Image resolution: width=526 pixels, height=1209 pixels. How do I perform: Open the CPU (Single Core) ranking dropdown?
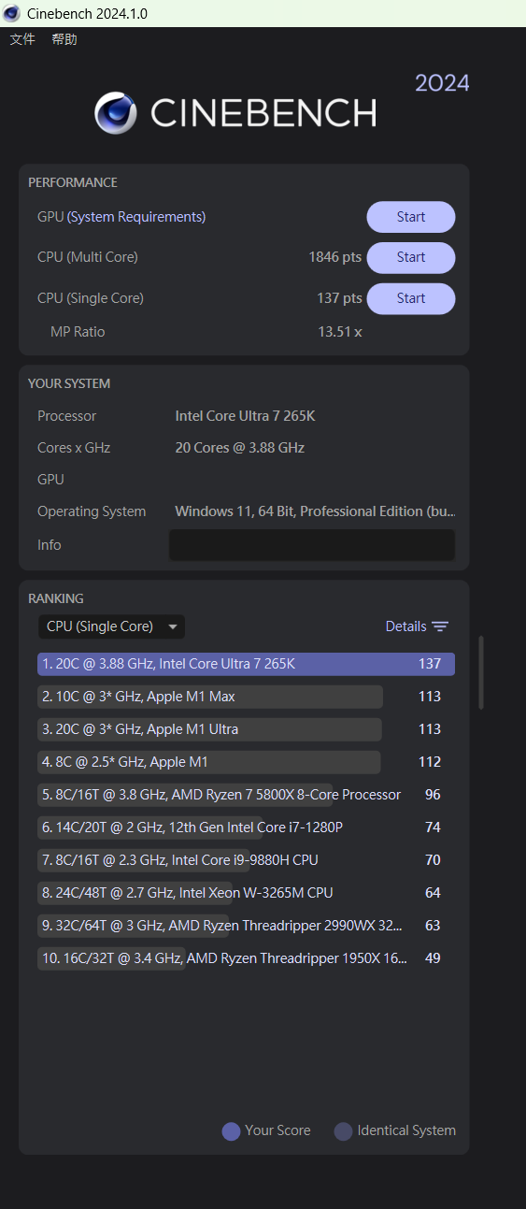pyautogui.click(x=111, y=626)
